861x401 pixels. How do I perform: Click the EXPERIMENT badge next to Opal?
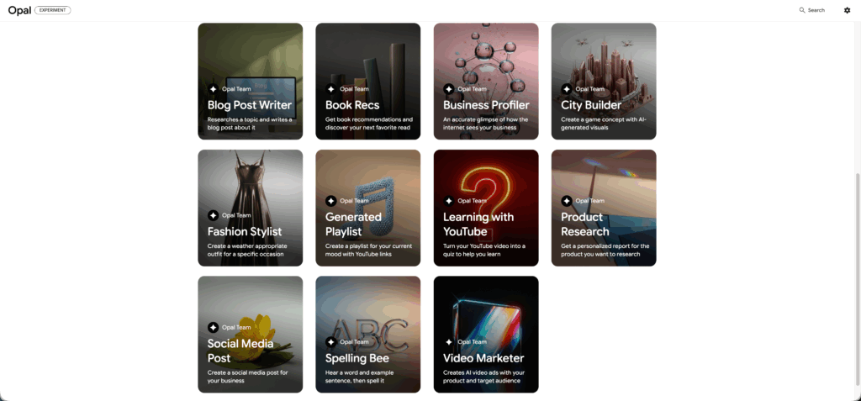[x=53, y=10]
